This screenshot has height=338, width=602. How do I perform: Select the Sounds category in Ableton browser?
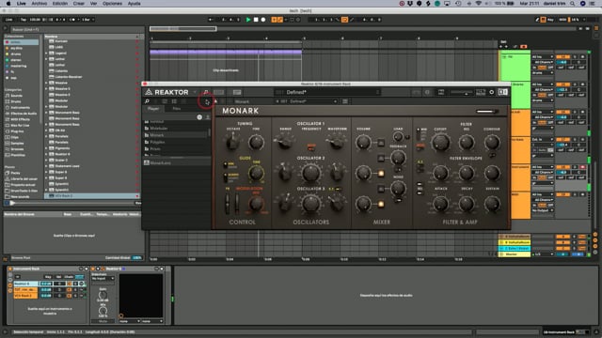pyautogui.click(x=17, y=96)
